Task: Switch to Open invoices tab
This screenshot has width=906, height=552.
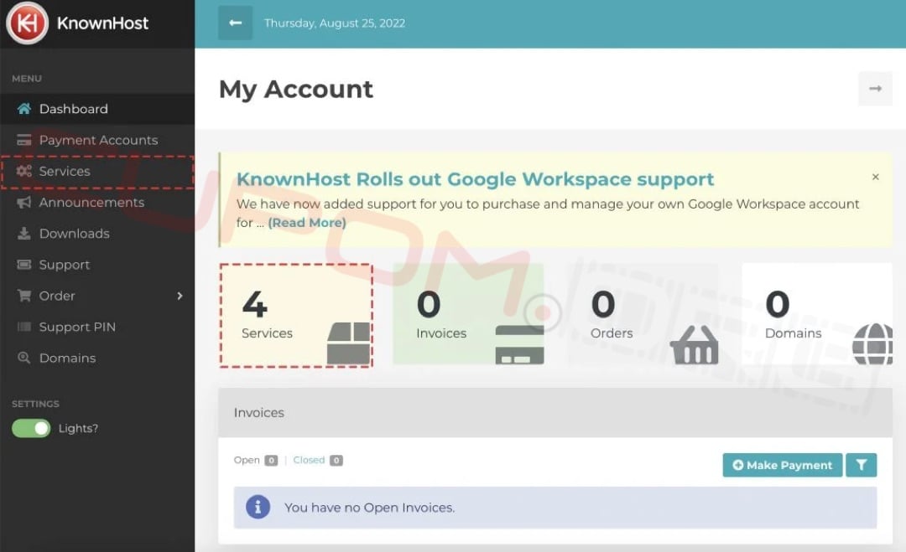Action: tap(247, 460)
